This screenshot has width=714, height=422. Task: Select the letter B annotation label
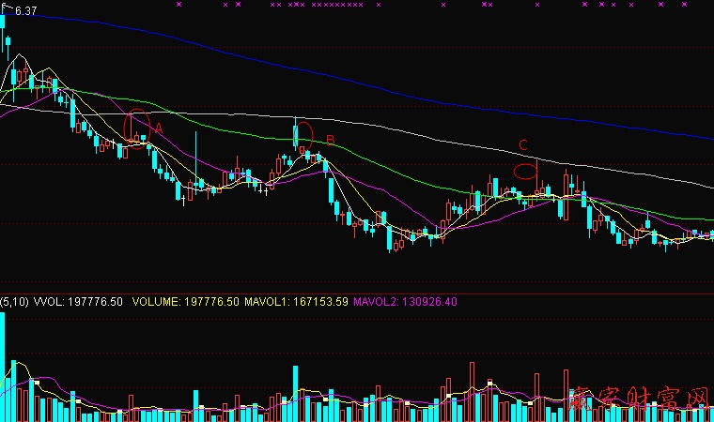click(x=330, y=140)
